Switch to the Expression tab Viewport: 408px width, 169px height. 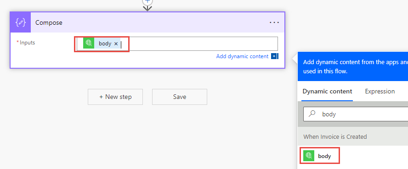pyautogui.click(x=380, y=91)
